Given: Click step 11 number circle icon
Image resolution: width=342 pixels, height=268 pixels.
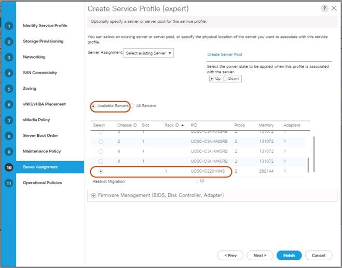Looking at the screenshot, I should [x=8, y=183].
